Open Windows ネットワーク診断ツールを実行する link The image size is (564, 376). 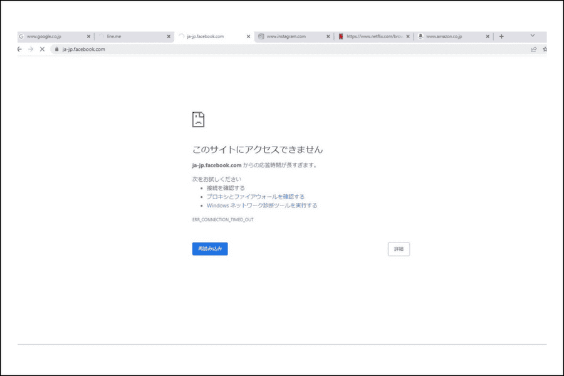tap(262, 206)
